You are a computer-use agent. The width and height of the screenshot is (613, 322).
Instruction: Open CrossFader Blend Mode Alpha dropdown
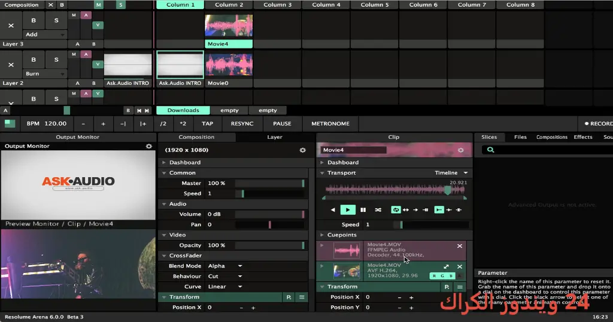click(x=225, y=266)
